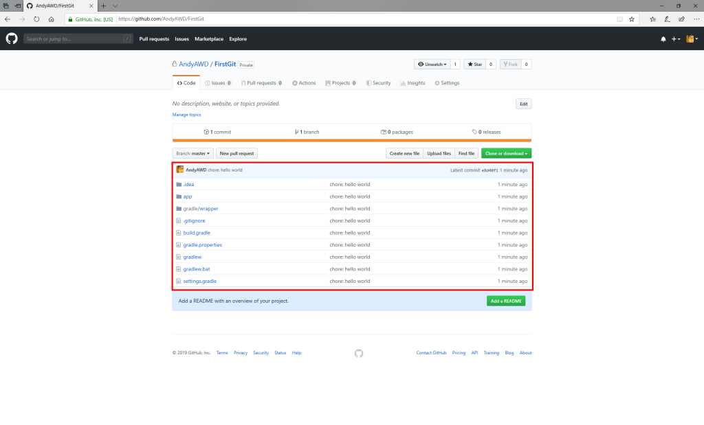This screenshot has width=704, height=425.
Task: Click the Create new file button
Action: tap(404, 153)
